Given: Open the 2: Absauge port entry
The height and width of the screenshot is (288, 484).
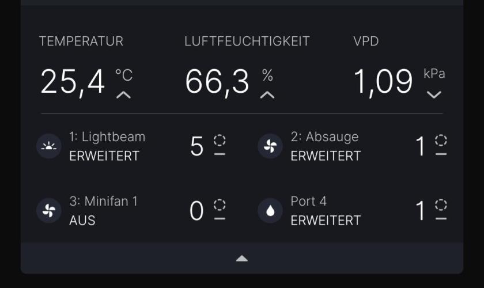Looking at the screenshot, I should click(x=326, y=146).
